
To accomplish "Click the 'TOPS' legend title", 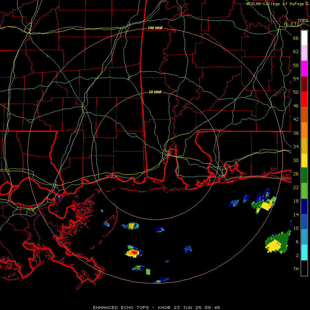I will [303, 21].
